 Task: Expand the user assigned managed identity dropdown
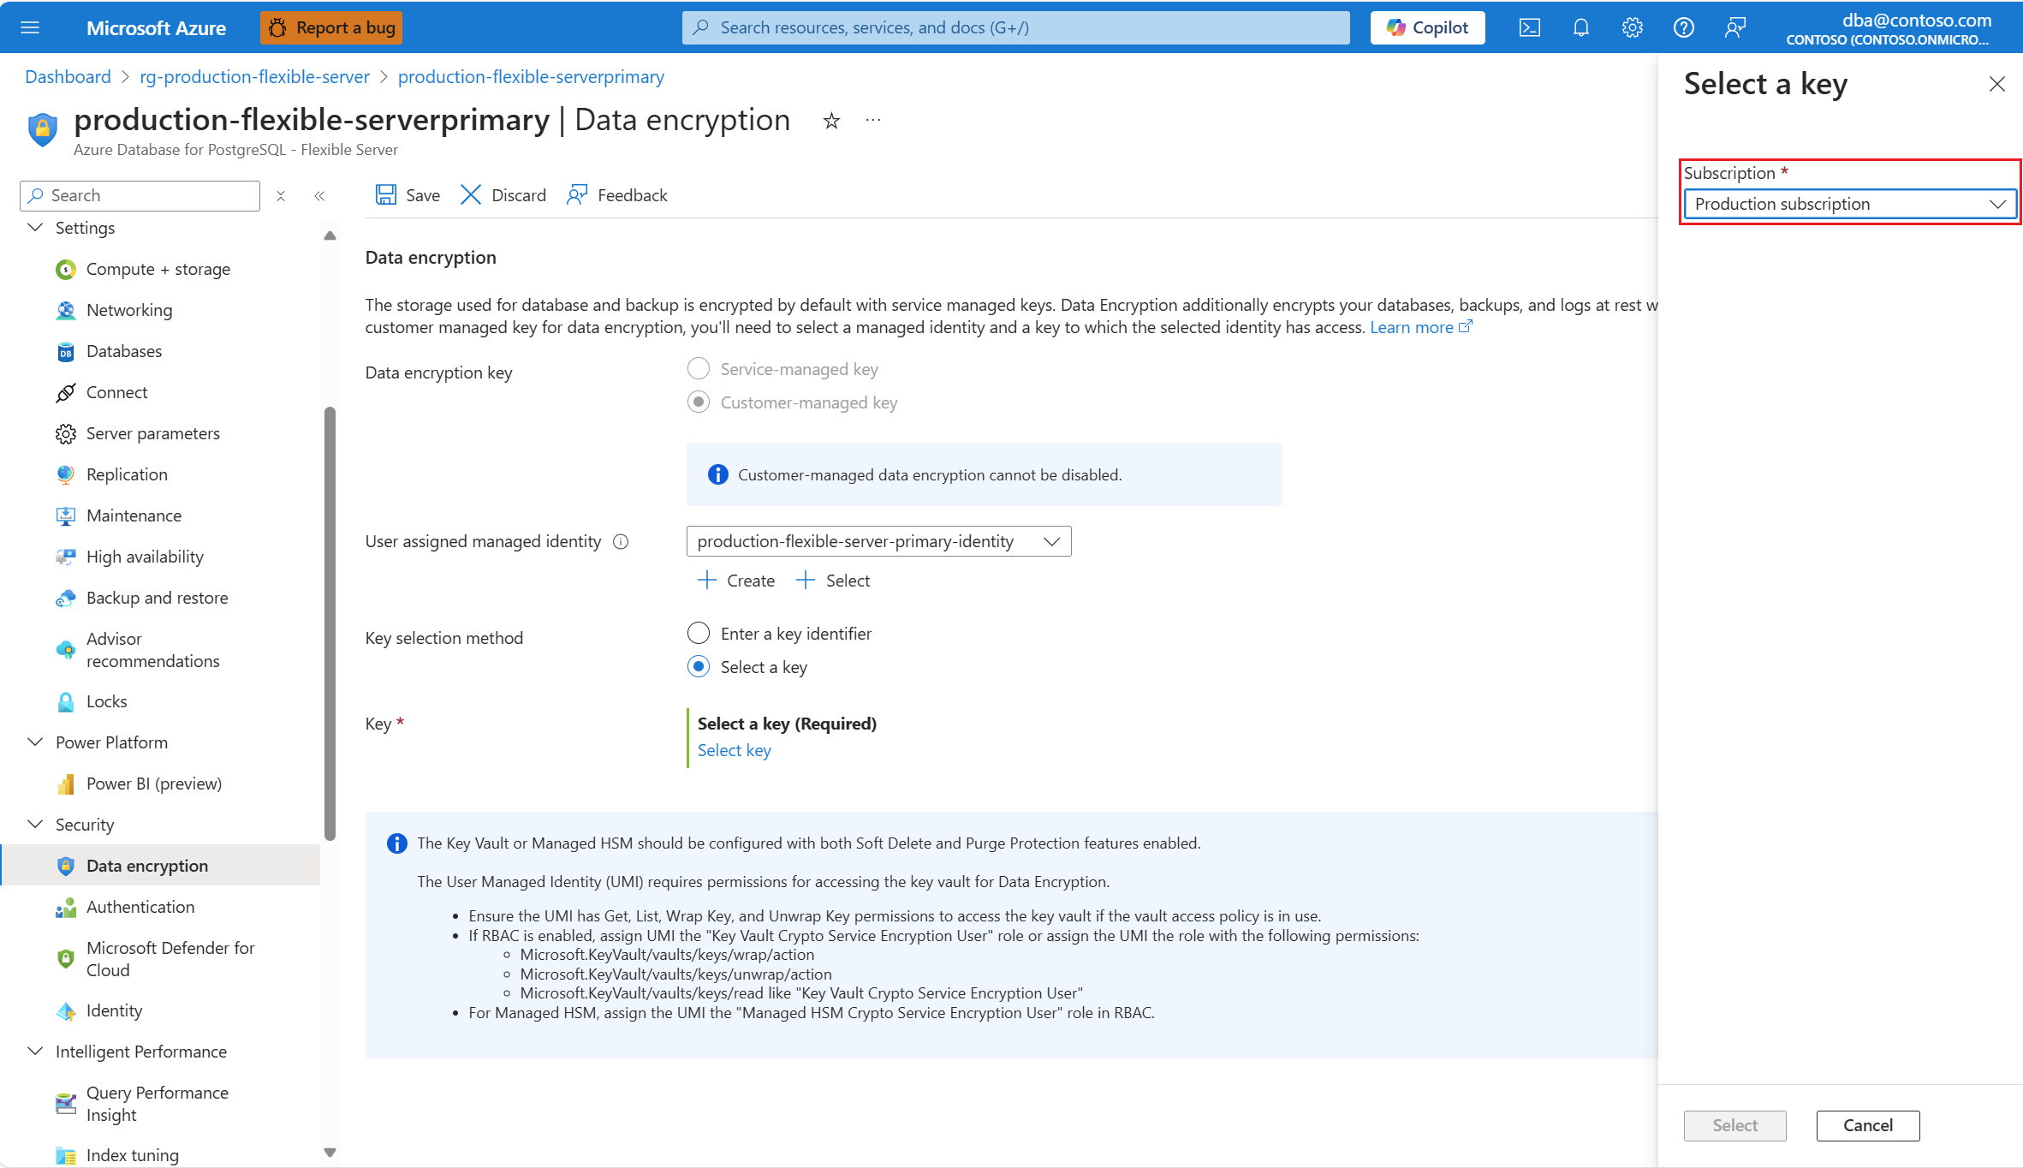coord(878,541)
